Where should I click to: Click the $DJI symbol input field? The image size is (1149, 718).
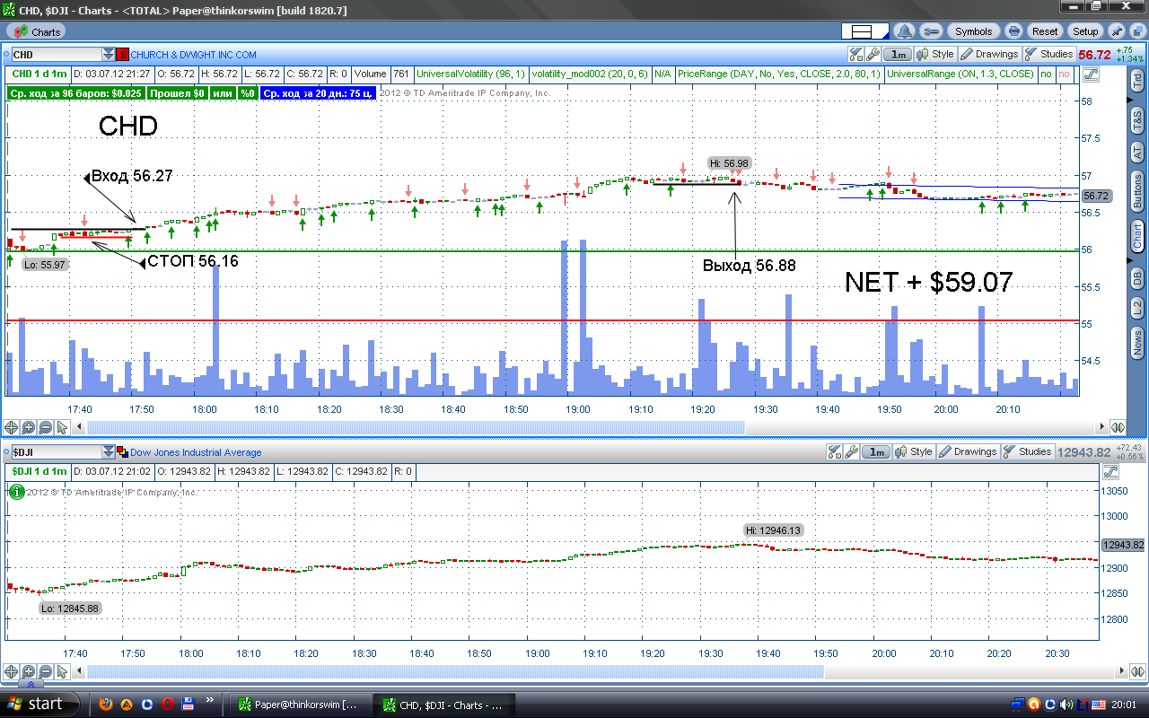56,452
